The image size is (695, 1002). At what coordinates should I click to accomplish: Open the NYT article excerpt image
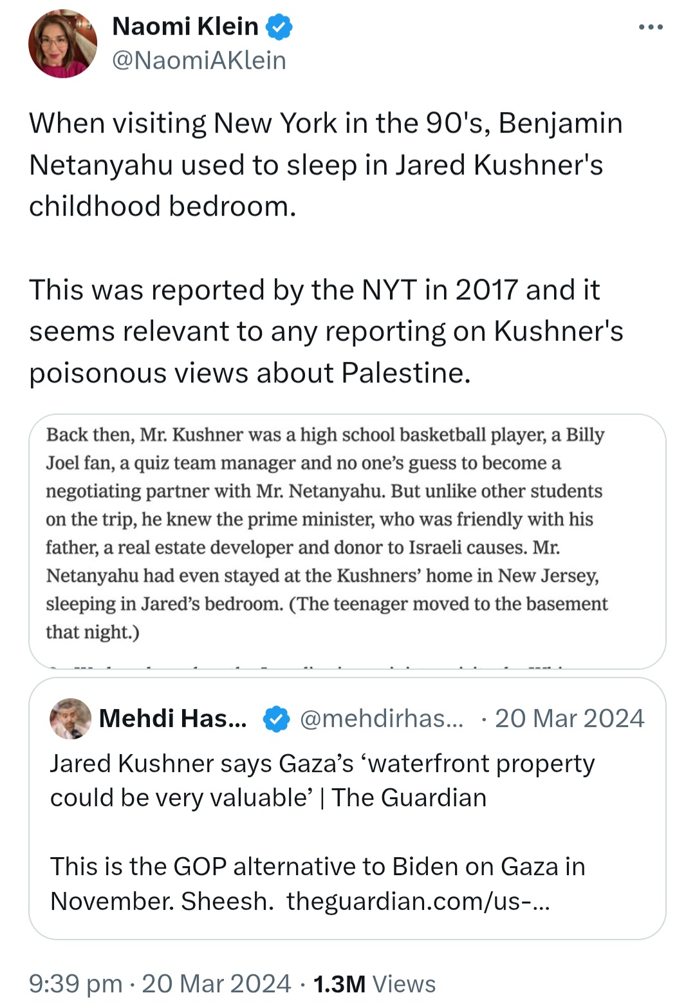tap(347, 542)
